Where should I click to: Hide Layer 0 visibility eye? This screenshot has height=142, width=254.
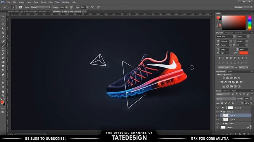tap(217, 127)
